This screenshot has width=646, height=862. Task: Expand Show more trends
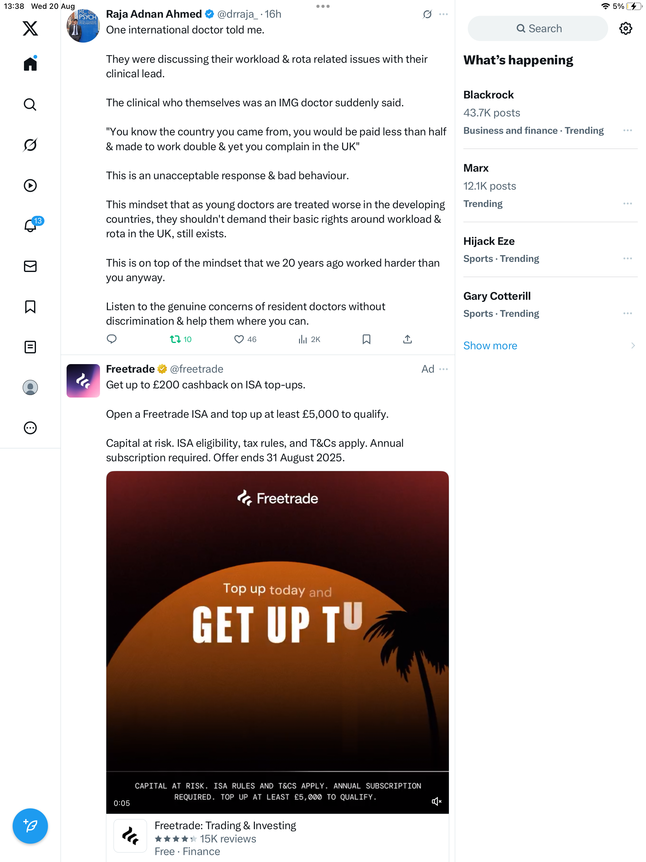pyautogui.click(x=490, y=346)
